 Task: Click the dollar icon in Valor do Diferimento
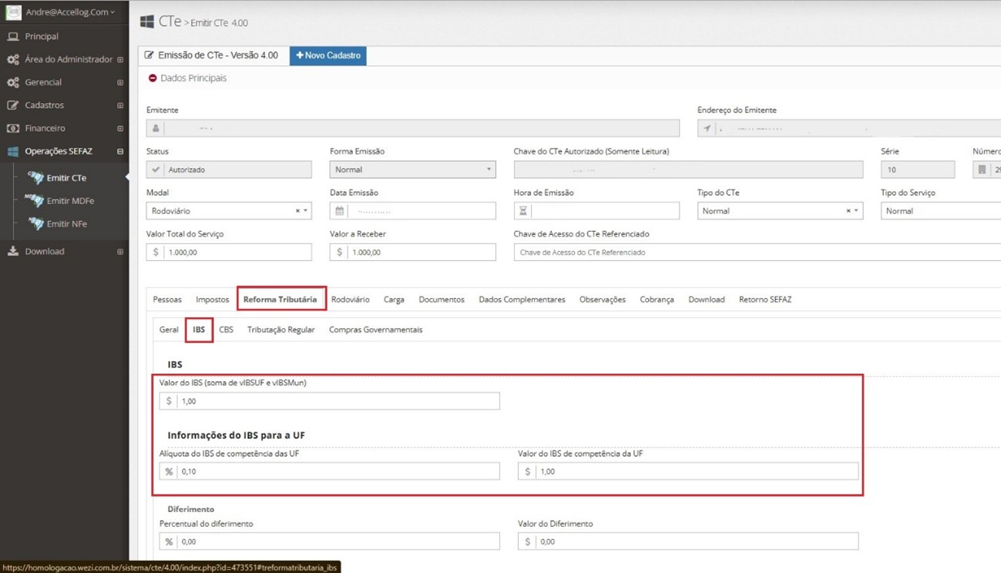(527, 541)
